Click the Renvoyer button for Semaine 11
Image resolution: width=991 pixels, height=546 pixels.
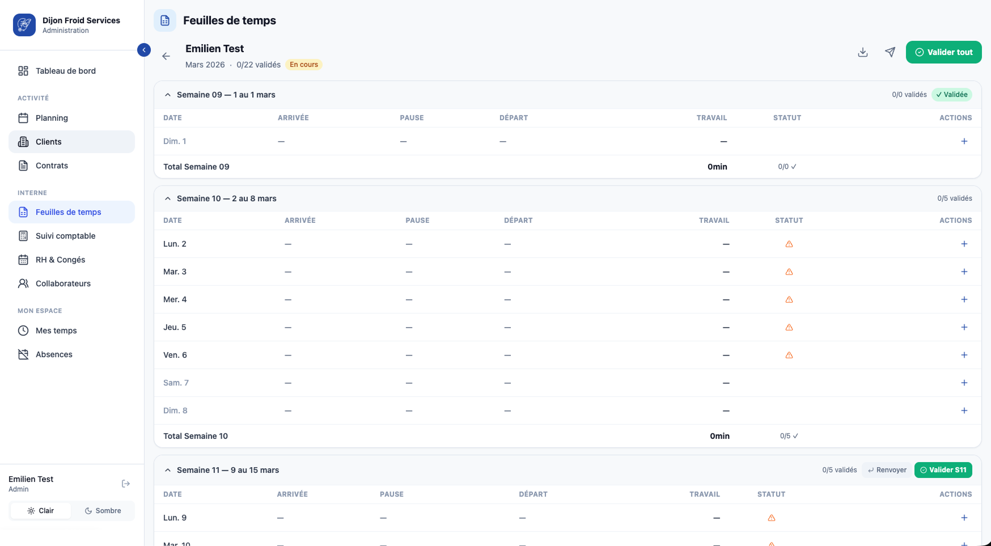click(887, 470)
